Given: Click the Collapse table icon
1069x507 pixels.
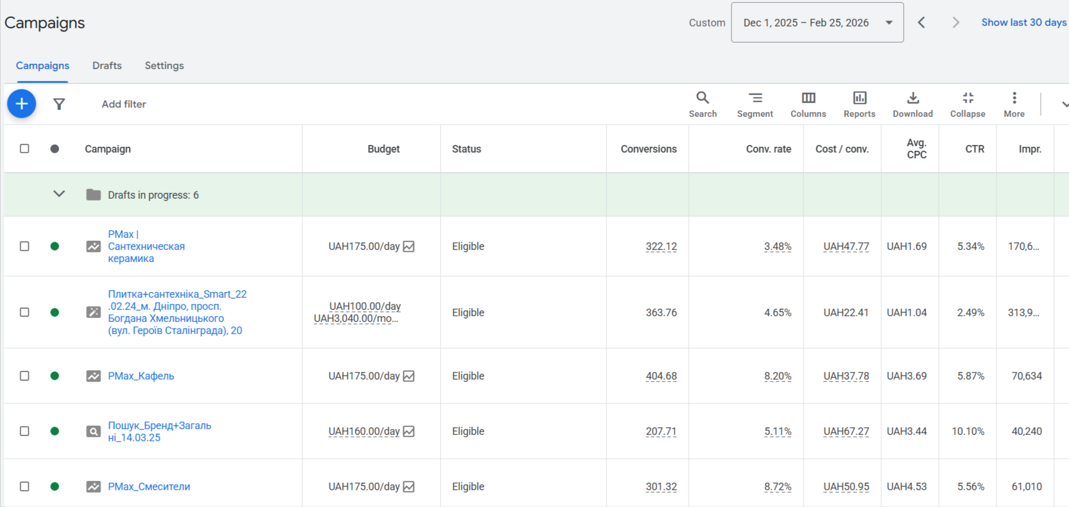Looking at the screenshot, I should tap(968, 104).
